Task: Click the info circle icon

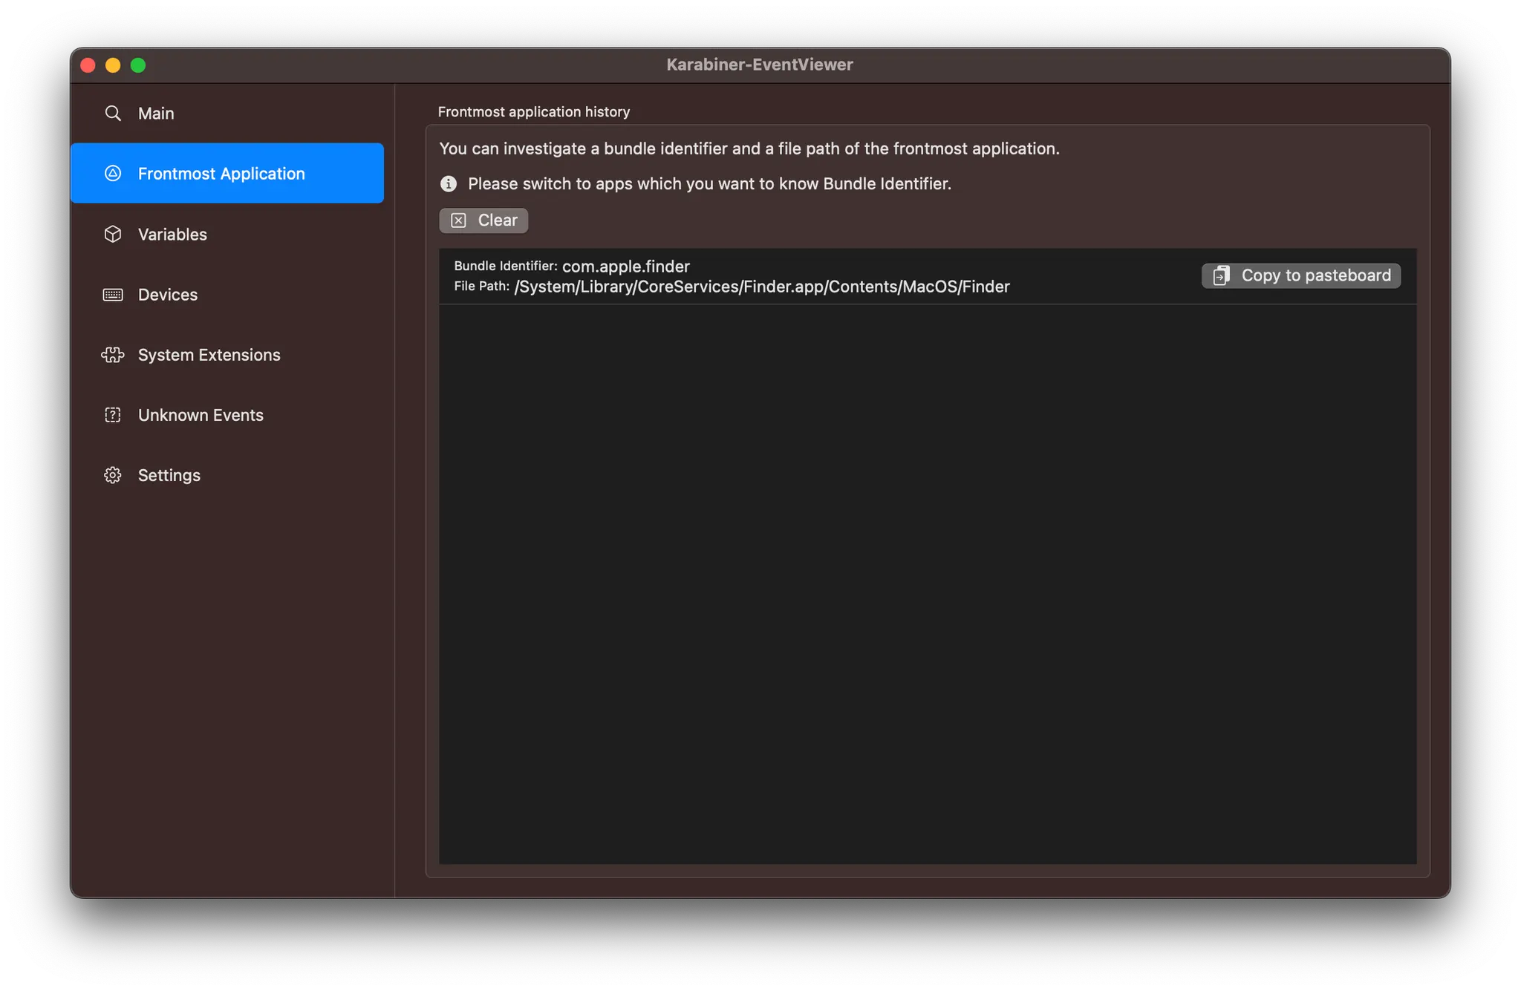Action: click(449, 184)
